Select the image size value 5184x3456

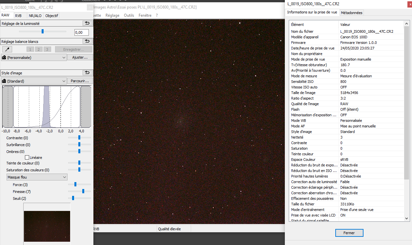(x=349, y=93)
